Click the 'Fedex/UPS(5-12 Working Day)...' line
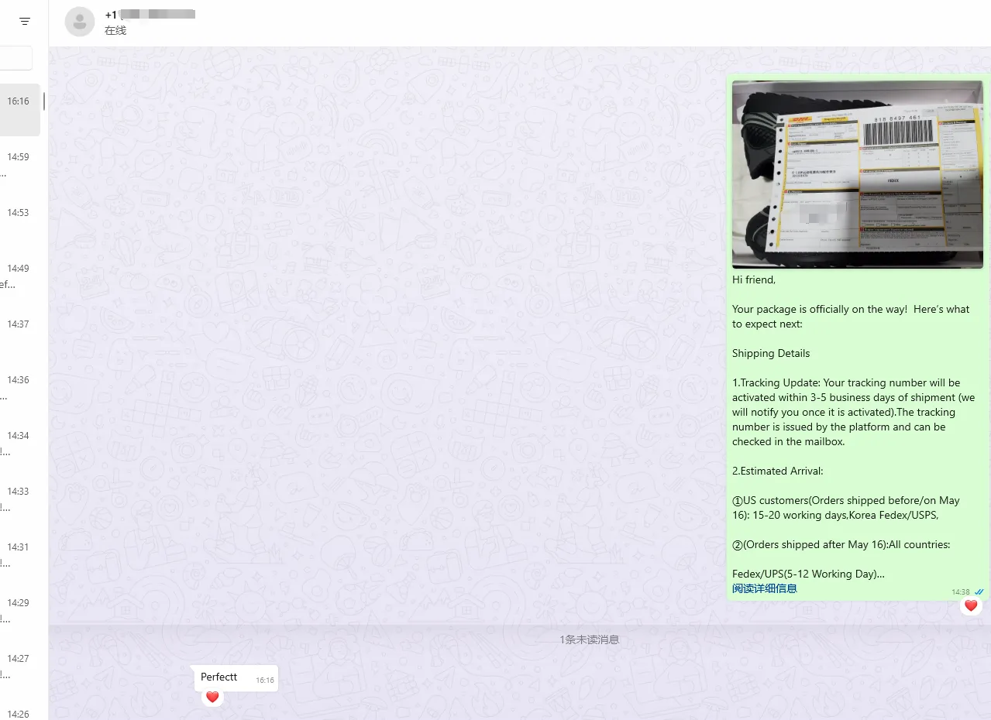 click(808, 574)
